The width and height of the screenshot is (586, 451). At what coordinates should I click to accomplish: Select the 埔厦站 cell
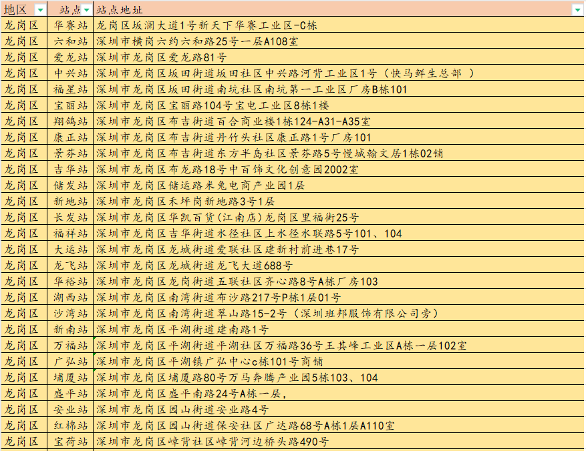70,378
